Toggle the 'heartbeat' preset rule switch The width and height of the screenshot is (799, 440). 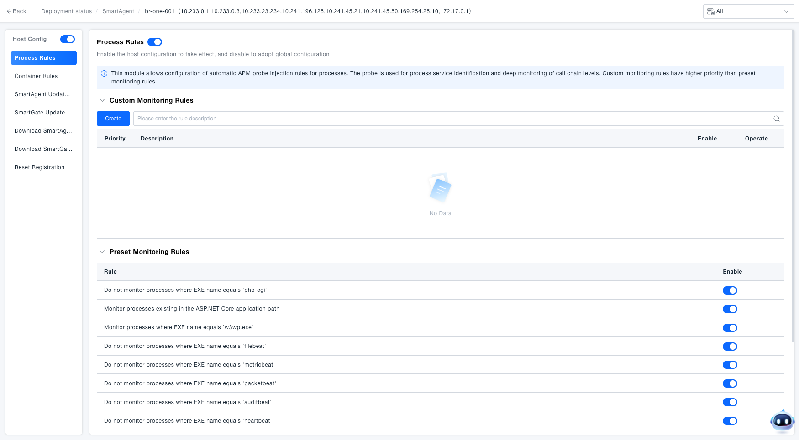(730, 421)
